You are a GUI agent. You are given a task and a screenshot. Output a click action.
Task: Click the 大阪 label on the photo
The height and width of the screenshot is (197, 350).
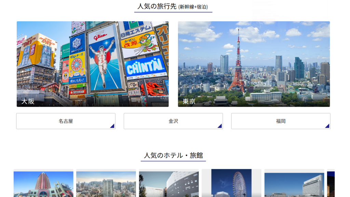pyautogui.click(x=28, y=102)
